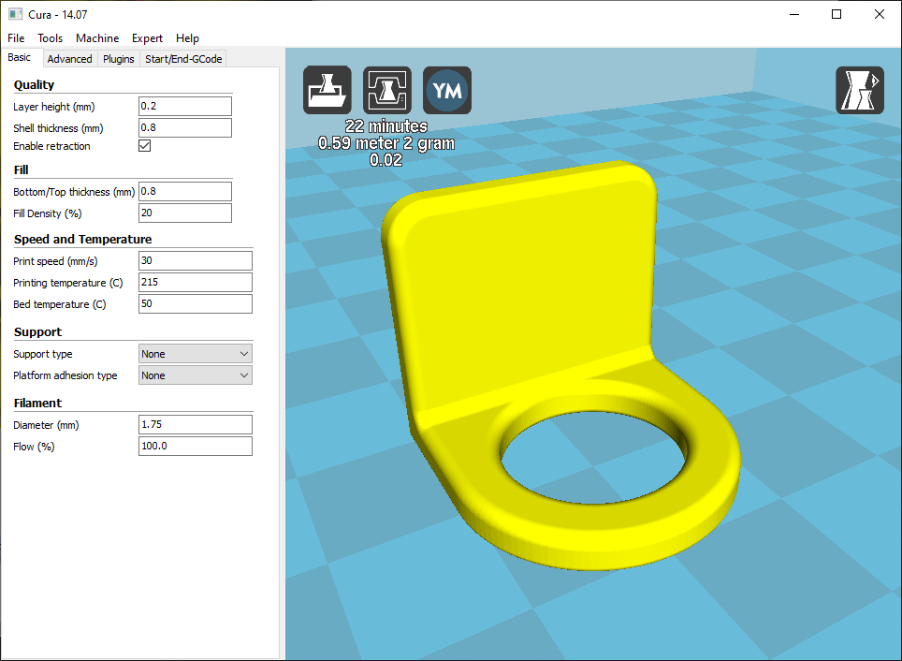This screenshot has height=661, width=902.
Task: Click the Load model file icon
Action: click(327, 90)
